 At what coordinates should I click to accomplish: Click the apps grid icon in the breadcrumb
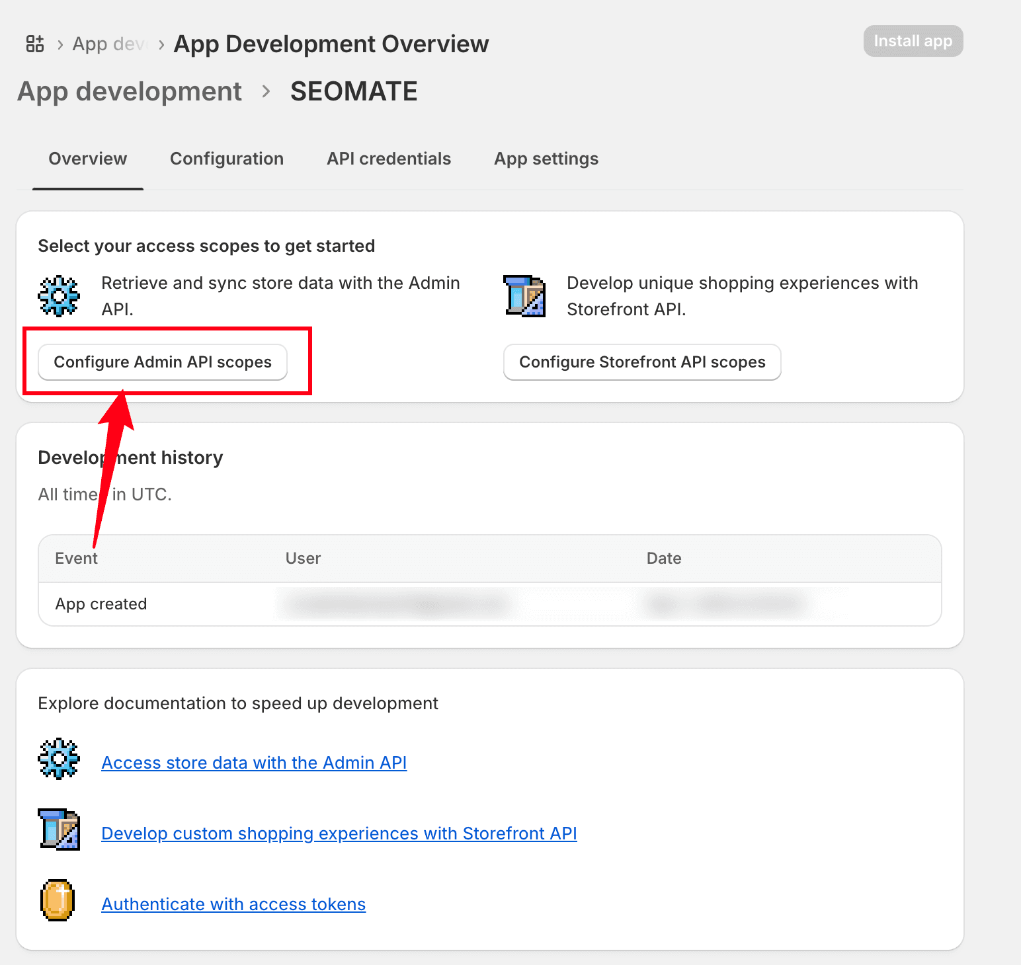coord(34,43)
